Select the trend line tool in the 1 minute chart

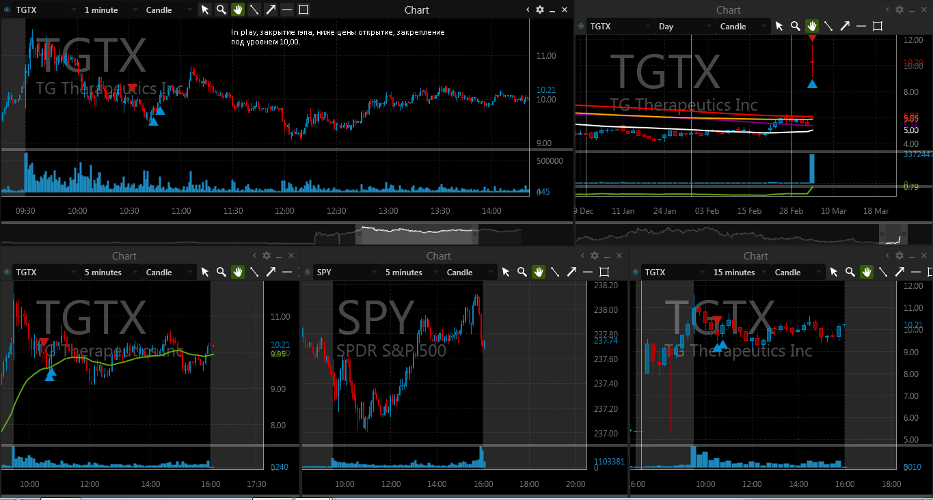point(254,10)
